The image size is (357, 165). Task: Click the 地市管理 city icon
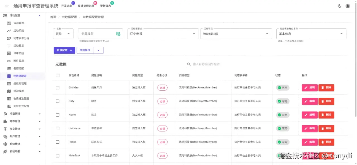[x=5, y=121]
